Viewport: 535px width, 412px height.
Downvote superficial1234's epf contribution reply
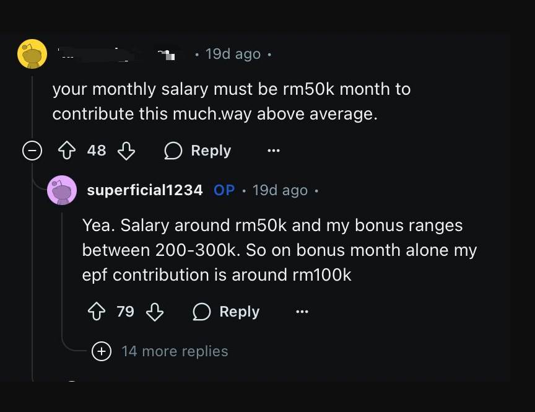(155, 312)
